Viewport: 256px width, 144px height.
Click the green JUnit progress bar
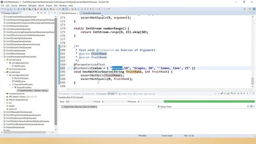coord(209,101)
